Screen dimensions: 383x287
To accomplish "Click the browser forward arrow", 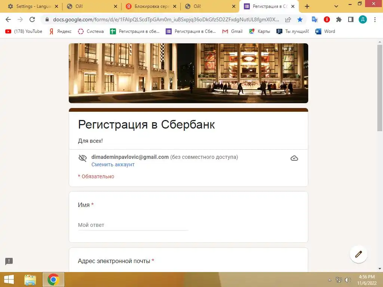I will tap(20, 19).
